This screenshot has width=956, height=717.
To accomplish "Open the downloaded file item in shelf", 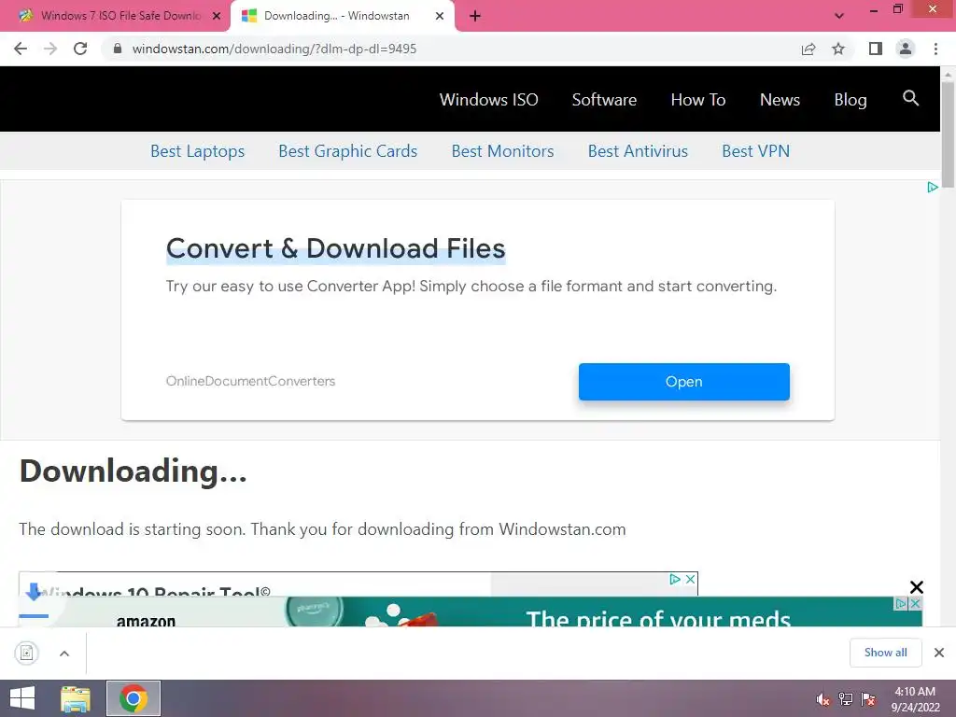I will (x=27, y=653).
